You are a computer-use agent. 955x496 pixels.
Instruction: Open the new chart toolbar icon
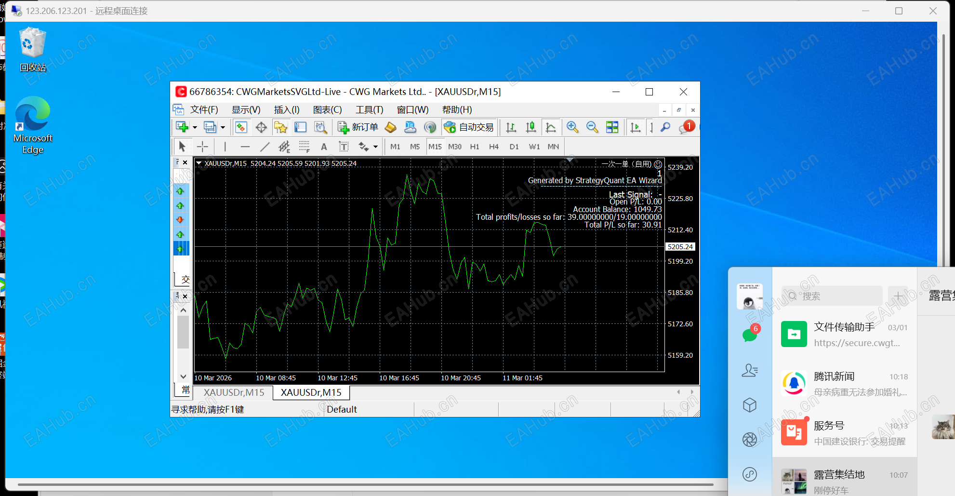point(182,127)
